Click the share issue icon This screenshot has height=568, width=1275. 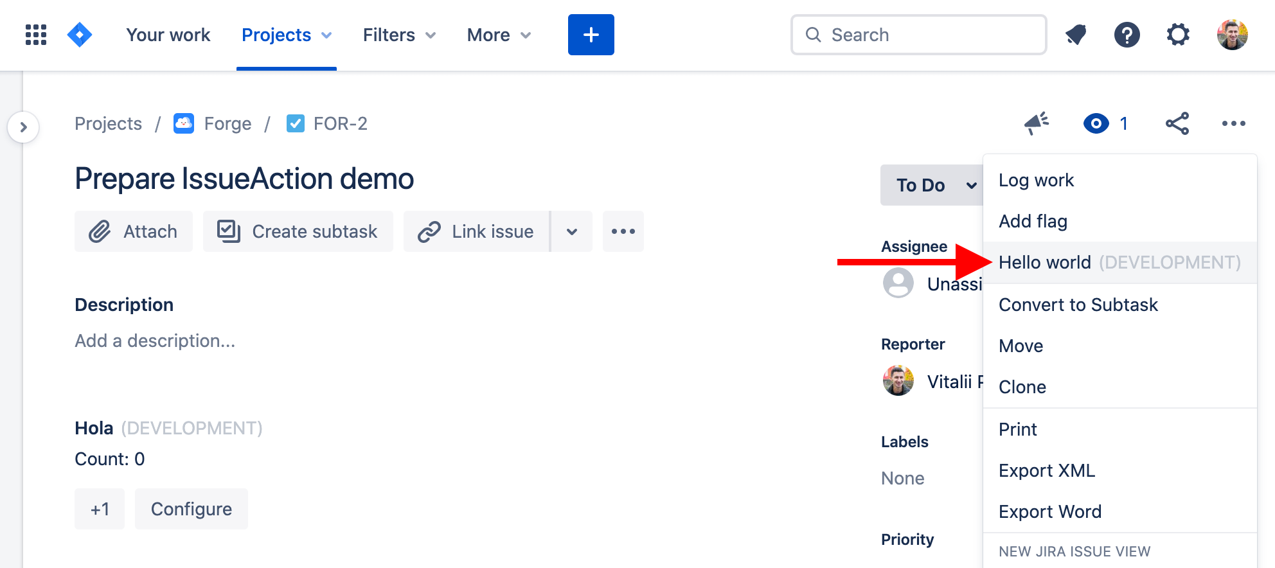pos(1177,123)
